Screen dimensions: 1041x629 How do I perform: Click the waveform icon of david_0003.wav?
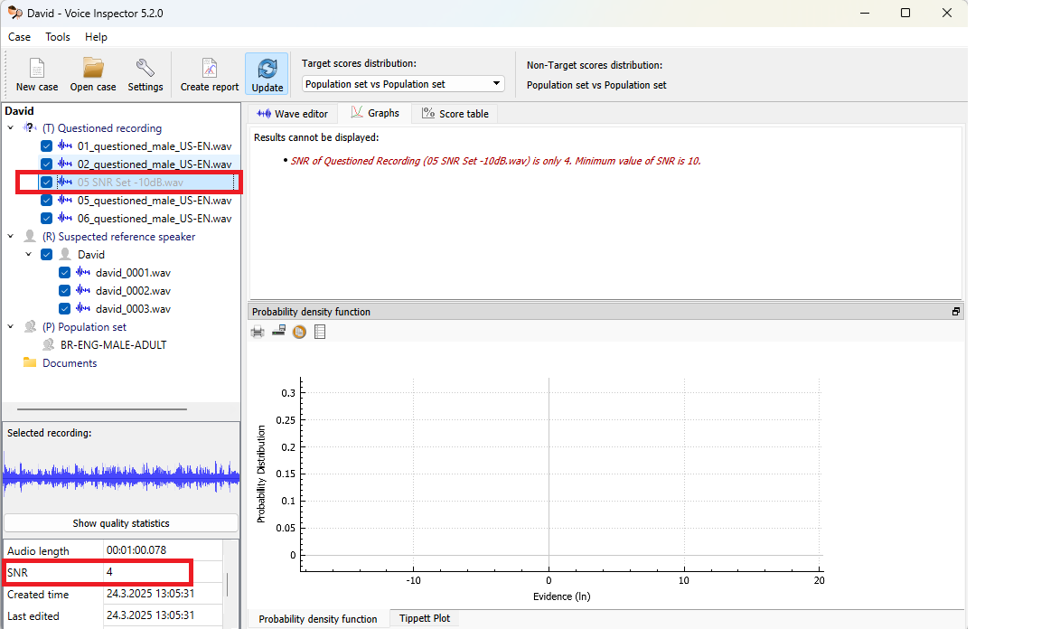83,307
